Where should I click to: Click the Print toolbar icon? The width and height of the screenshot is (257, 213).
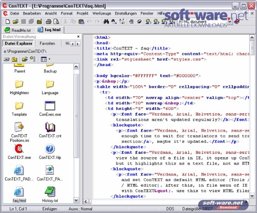[x=49, y=21]
